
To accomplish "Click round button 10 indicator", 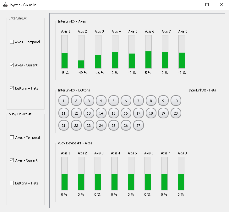I will 176,101.
